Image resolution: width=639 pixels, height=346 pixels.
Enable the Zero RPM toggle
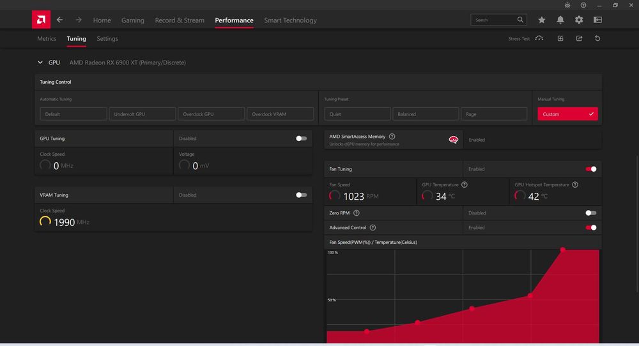591,213
